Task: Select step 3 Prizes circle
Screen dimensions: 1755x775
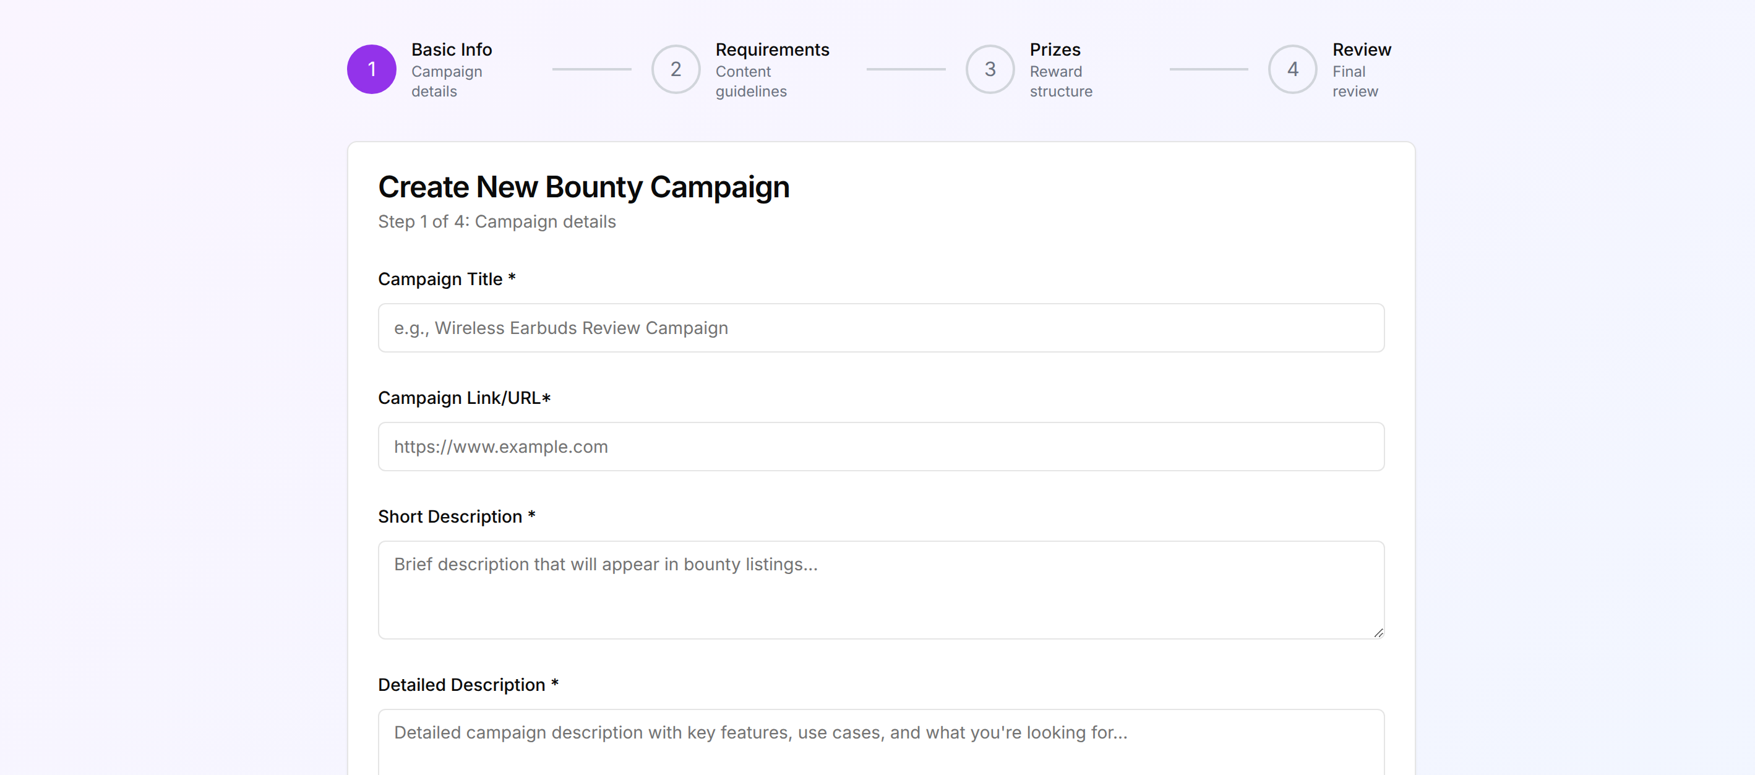Action: point(989,69)
